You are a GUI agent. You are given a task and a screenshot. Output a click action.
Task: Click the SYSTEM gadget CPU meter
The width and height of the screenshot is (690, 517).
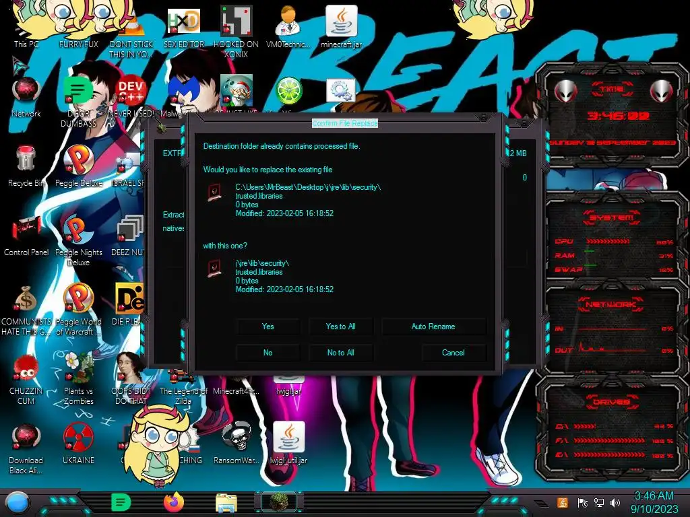pos(614,242)
